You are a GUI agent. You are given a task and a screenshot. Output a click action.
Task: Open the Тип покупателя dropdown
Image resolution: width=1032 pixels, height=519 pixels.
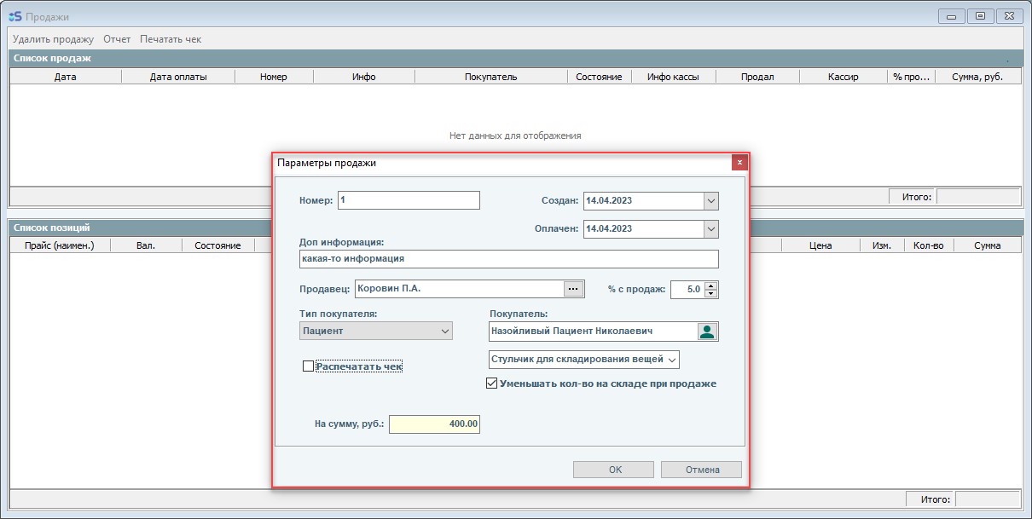(x=444, y=331)
